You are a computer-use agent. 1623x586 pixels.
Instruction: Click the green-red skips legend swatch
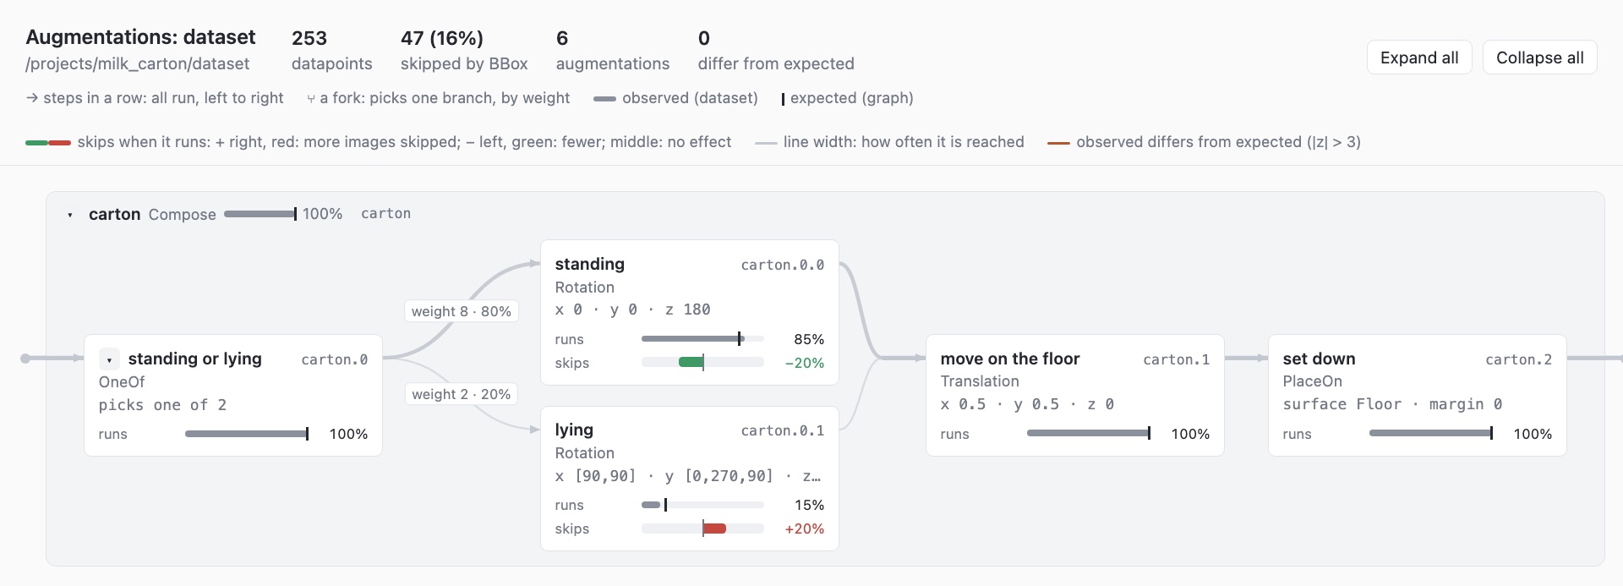click(x=48, y=143)
